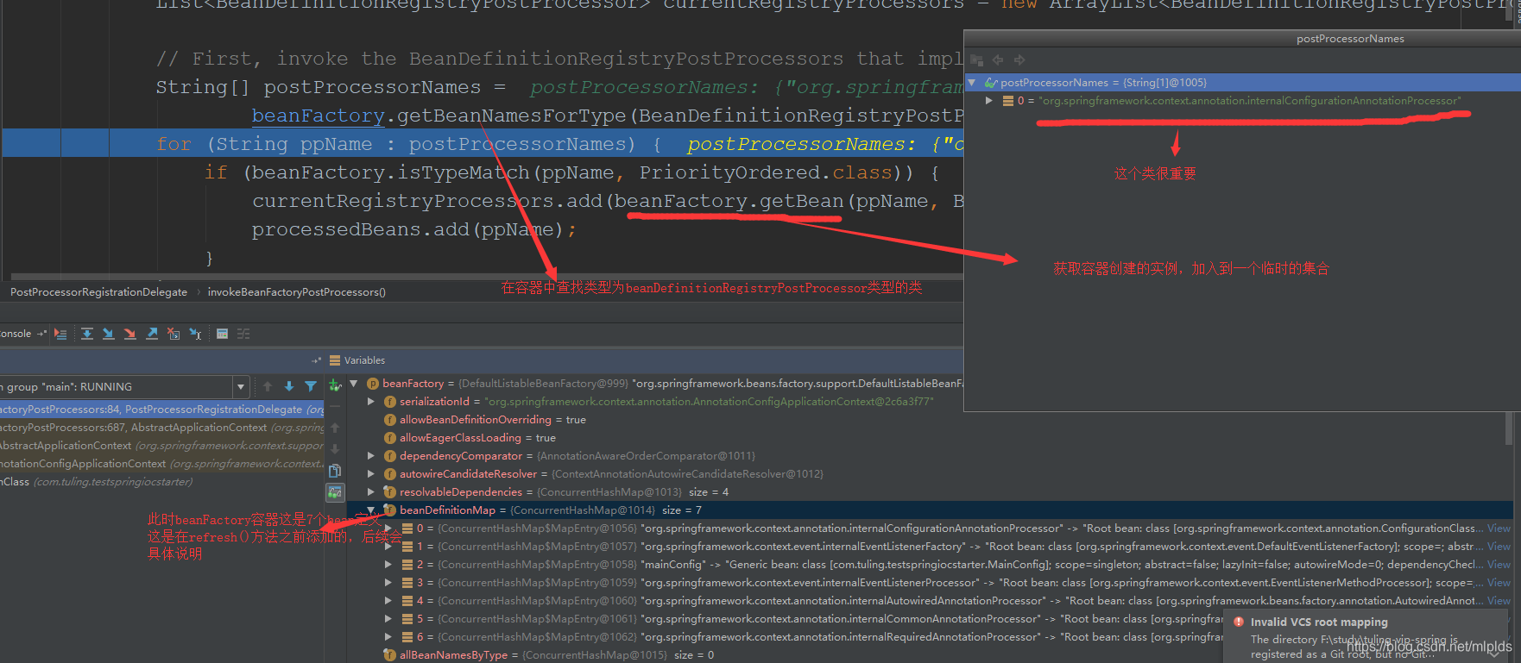Switch to the Console tab

coord(15,334)
